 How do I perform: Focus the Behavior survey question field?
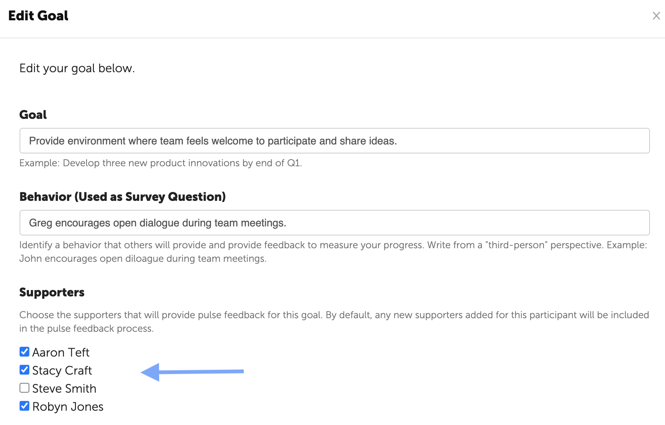[x=334, y=223]
